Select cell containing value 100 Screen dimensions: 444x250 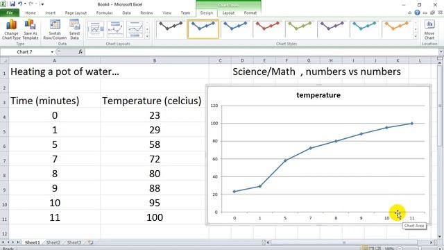pyautogui.click(x=155, y=217)
